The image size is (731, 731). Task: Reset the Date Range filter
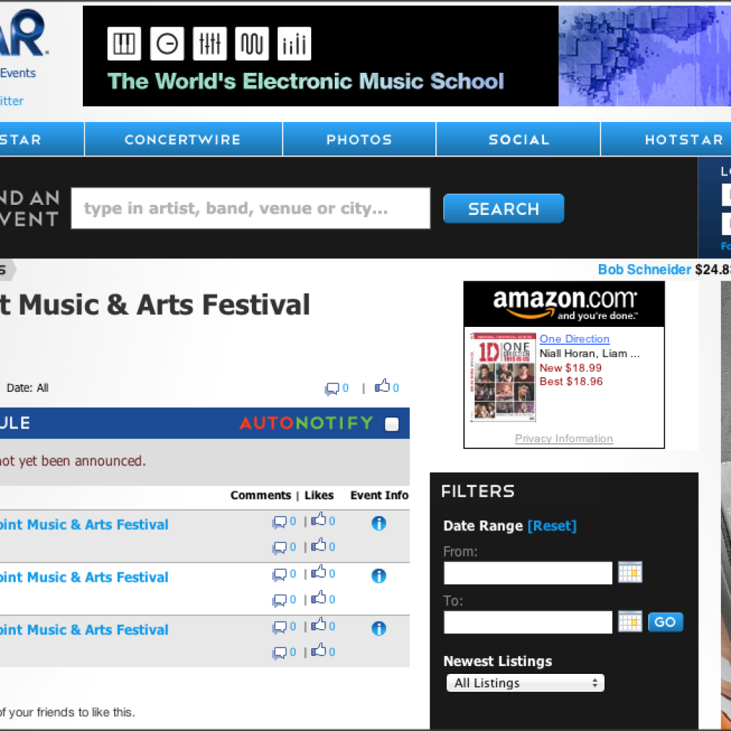552,526
